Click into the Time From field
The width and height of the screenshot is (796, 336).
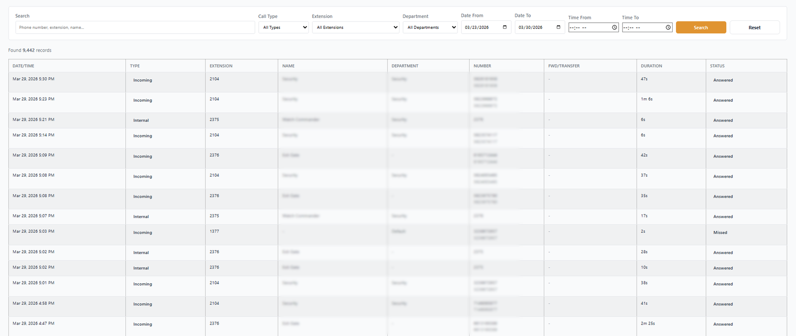tap(593, 28)
